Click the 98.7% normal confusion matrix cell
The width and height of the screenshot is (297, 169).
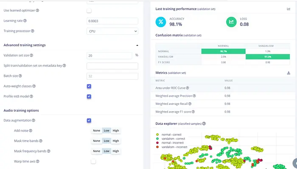pos(223,51)
